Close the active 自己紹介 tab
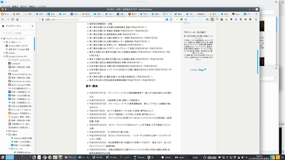This screenshot has height=160, width=285. click(x=171, y=14)
